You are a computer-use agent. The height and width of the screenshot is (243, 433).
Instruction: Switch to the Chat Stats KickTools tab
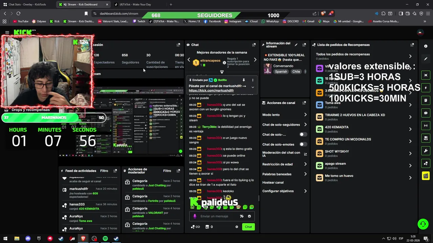click(x=28, y=4)
